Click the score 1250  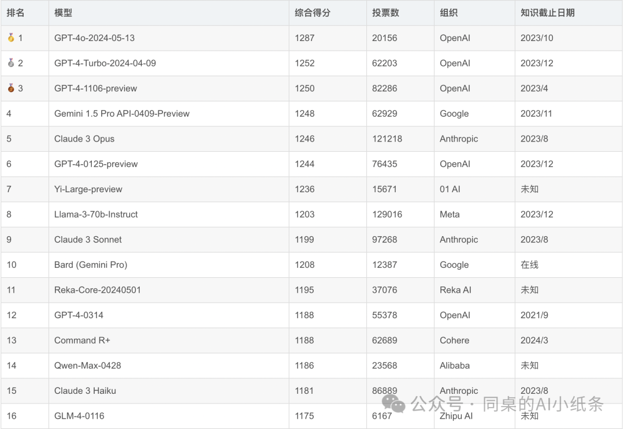[x=304, y=88]
